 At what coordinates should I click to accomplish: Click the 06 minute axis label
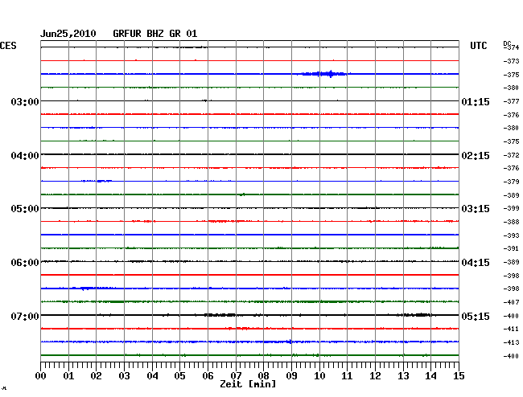coord(208,376)
